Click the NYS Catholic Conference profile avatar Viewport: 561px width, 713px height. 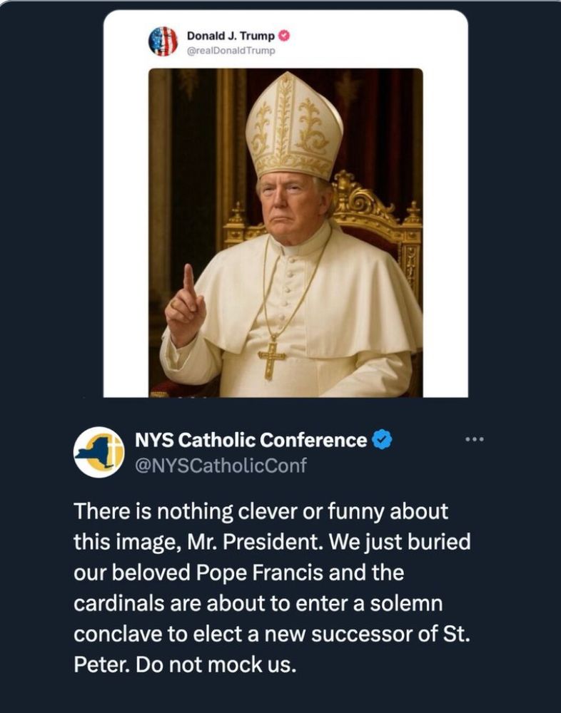click(99, 452)
